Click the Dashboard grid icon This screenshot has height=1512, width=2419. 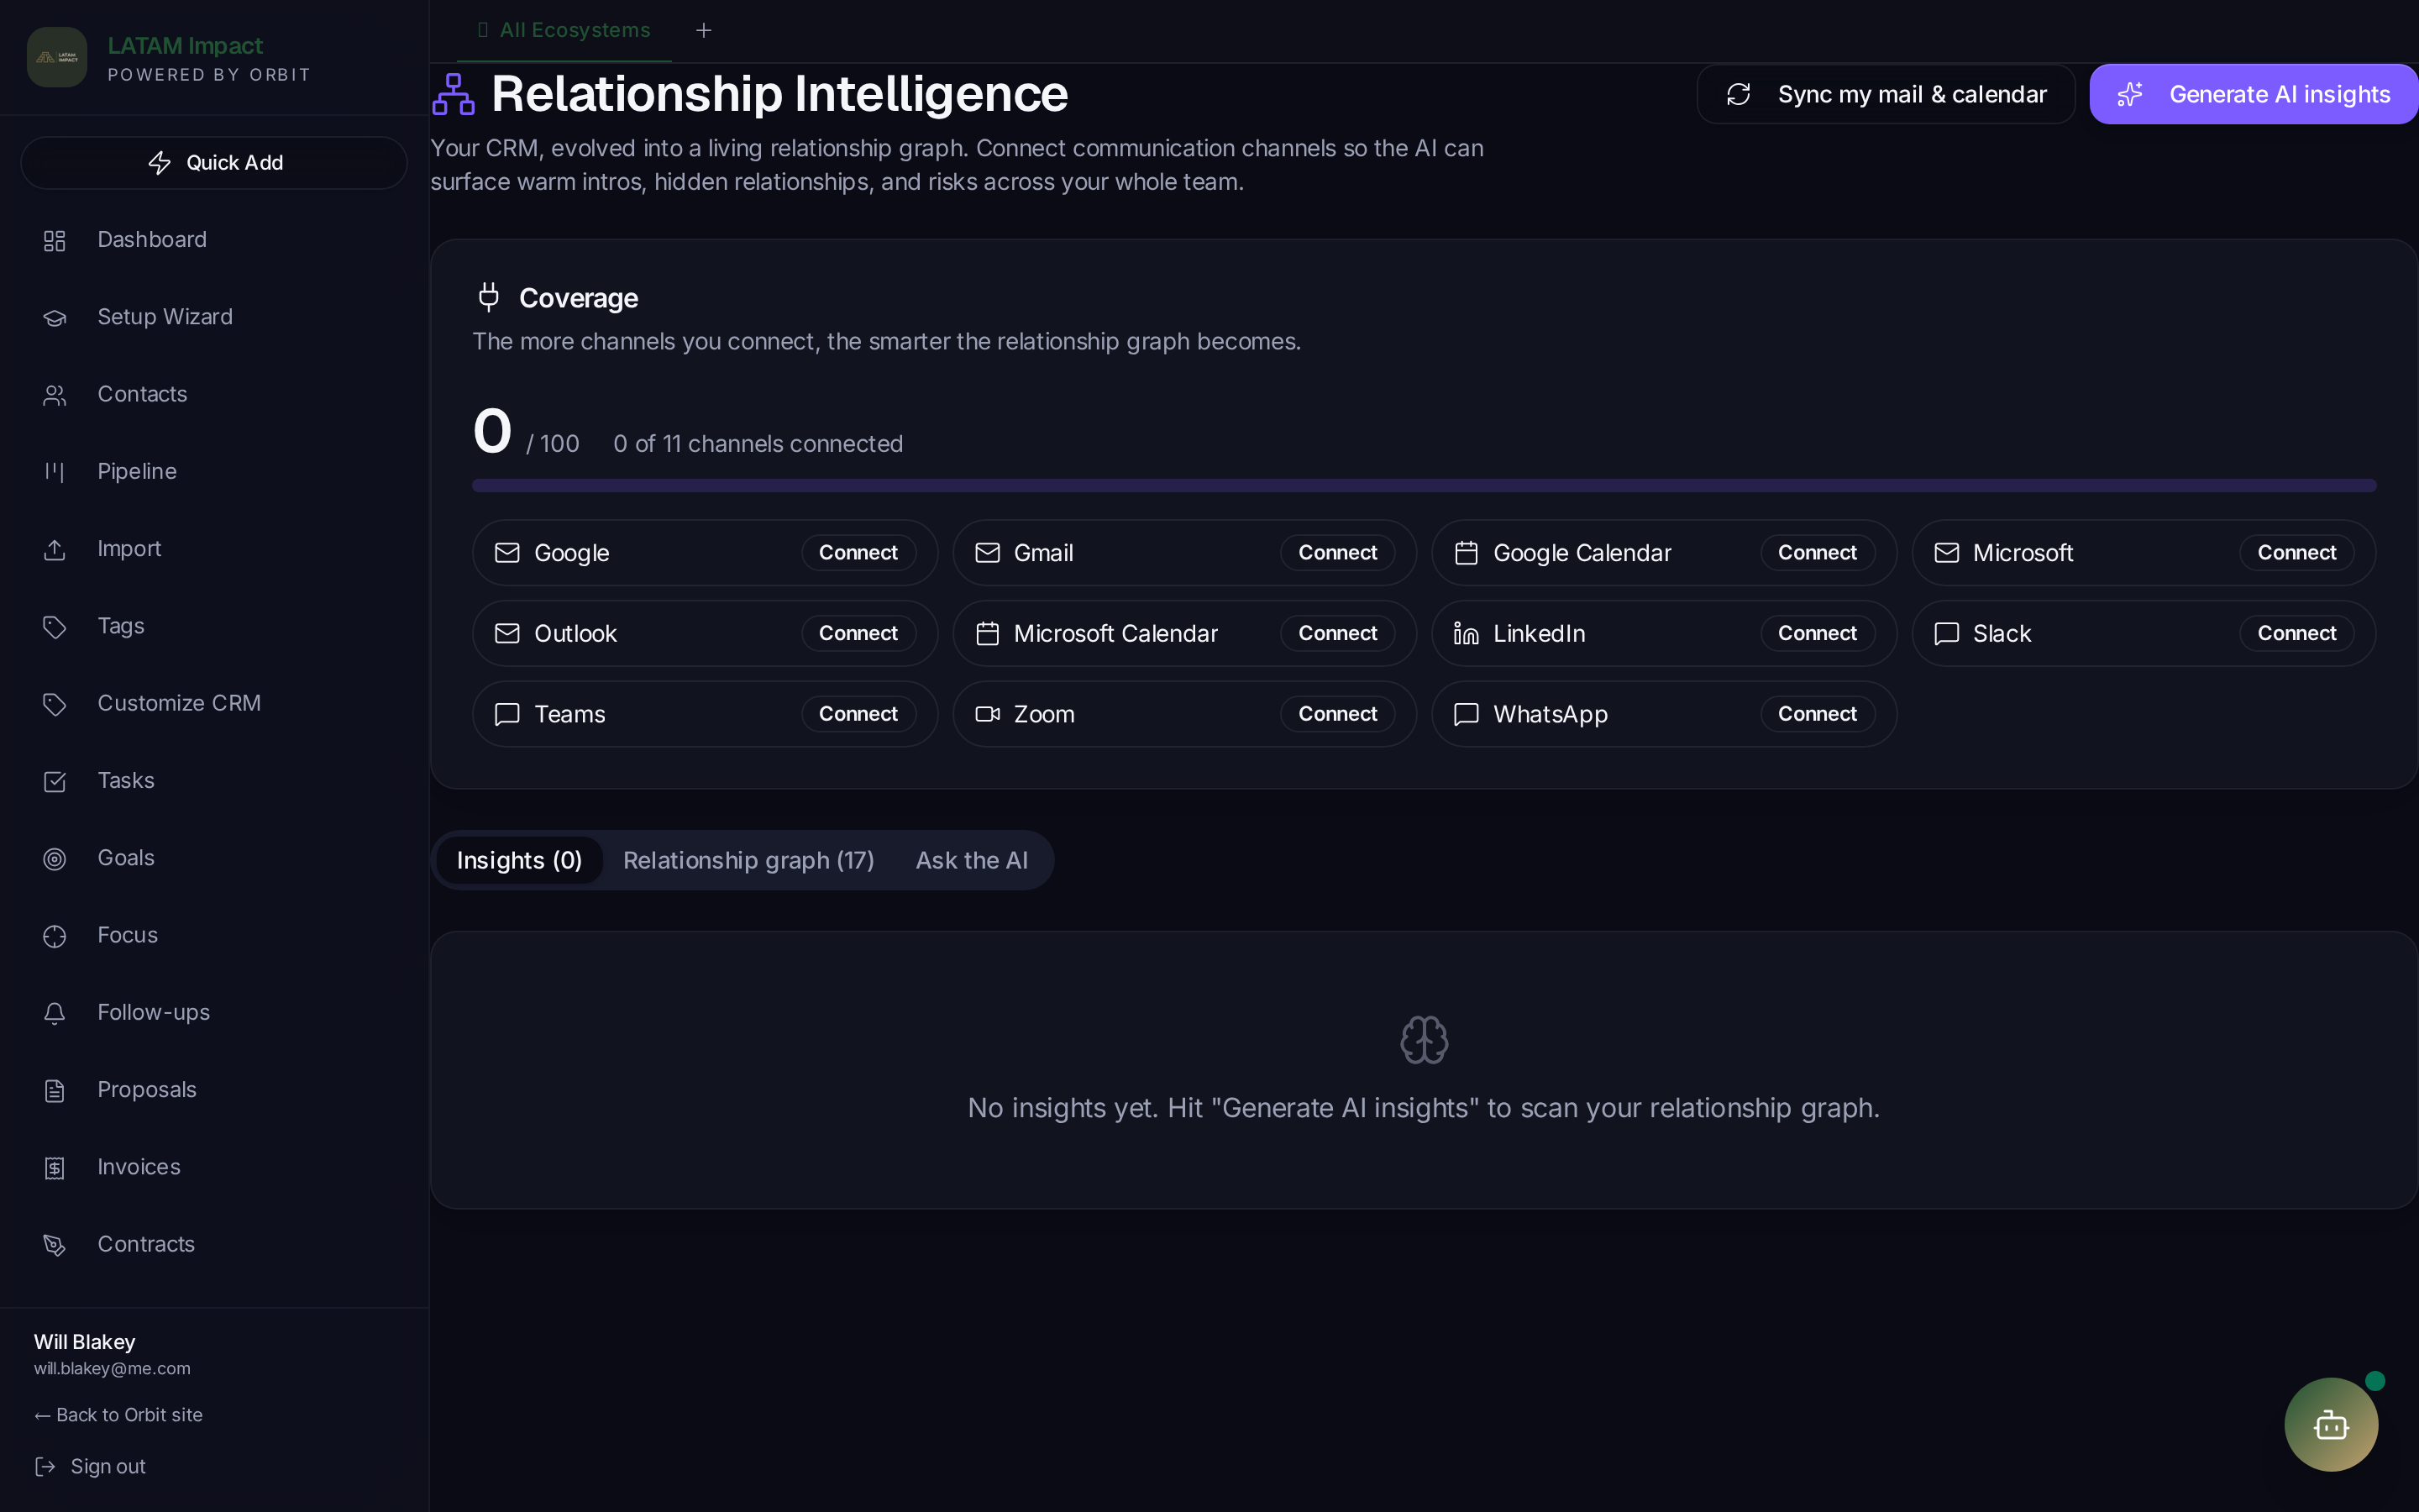tap(55, 241)
